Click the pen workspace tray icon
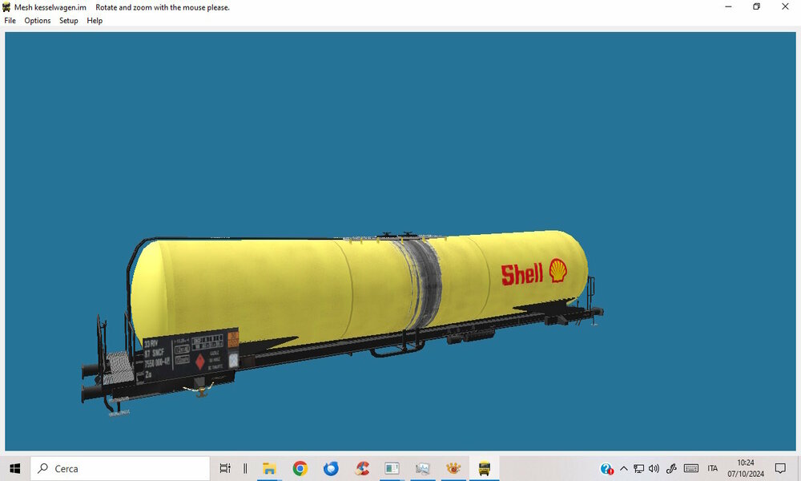The image size is (801, 481). 671,468
